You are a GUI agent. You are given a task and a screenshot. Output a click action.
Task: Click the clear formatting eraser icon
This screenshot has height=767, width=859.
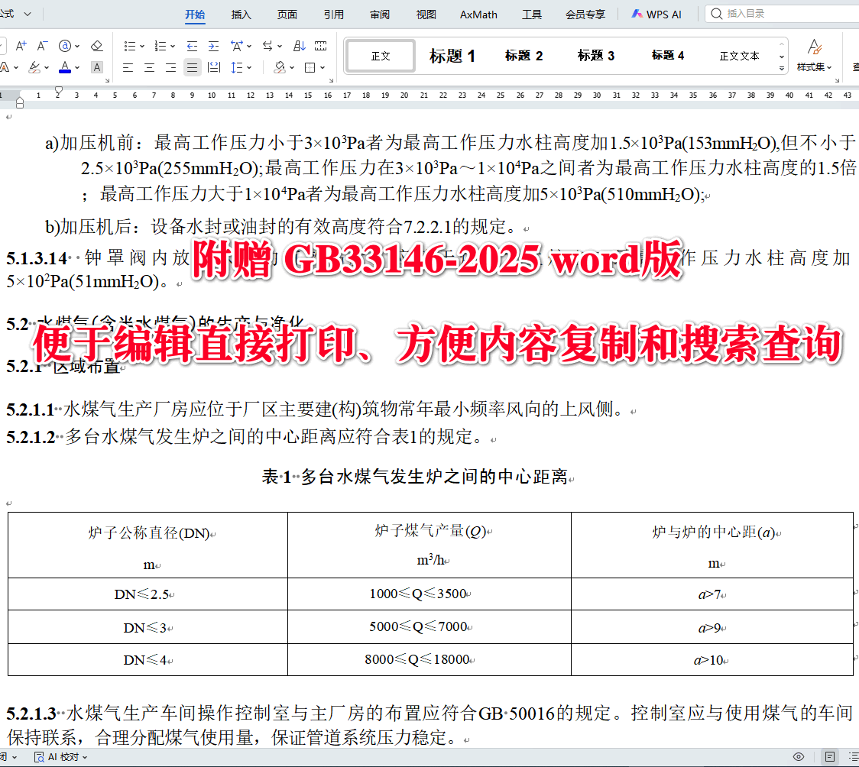point(97,46)
